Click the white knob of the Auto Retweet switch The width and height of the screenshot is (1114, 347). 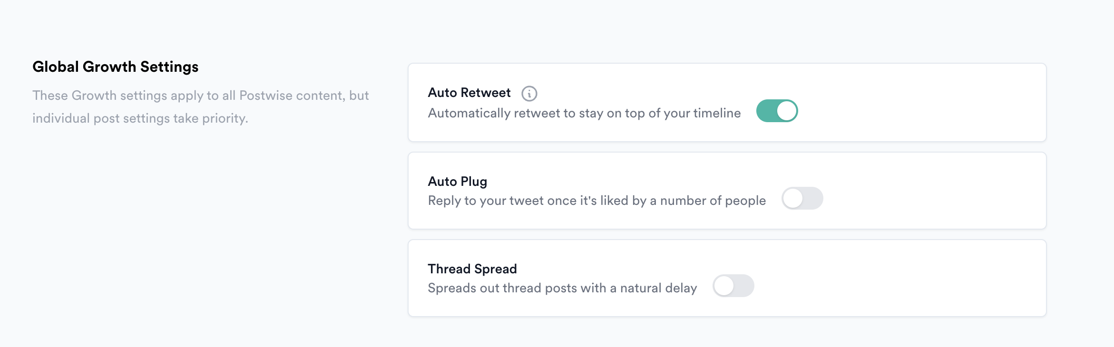pyautogui.click(x=787, y=111)
